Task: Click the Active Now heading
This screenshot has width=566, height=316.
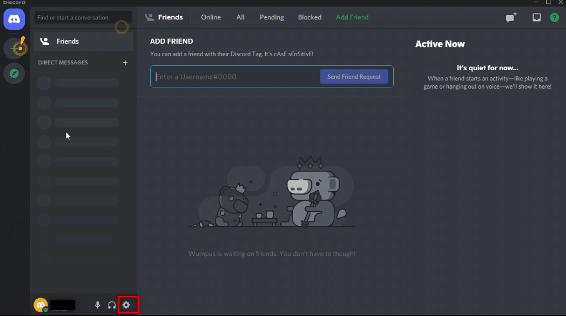Action: (440, 44)
